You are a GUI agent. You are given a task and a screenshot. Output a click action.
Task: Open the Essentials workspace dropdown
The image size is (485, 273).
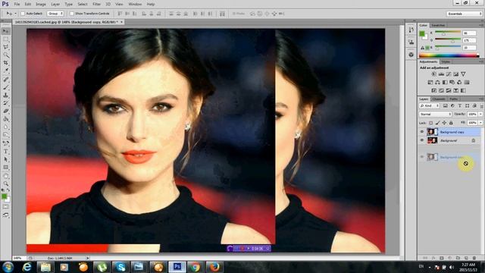pos(465,14)
